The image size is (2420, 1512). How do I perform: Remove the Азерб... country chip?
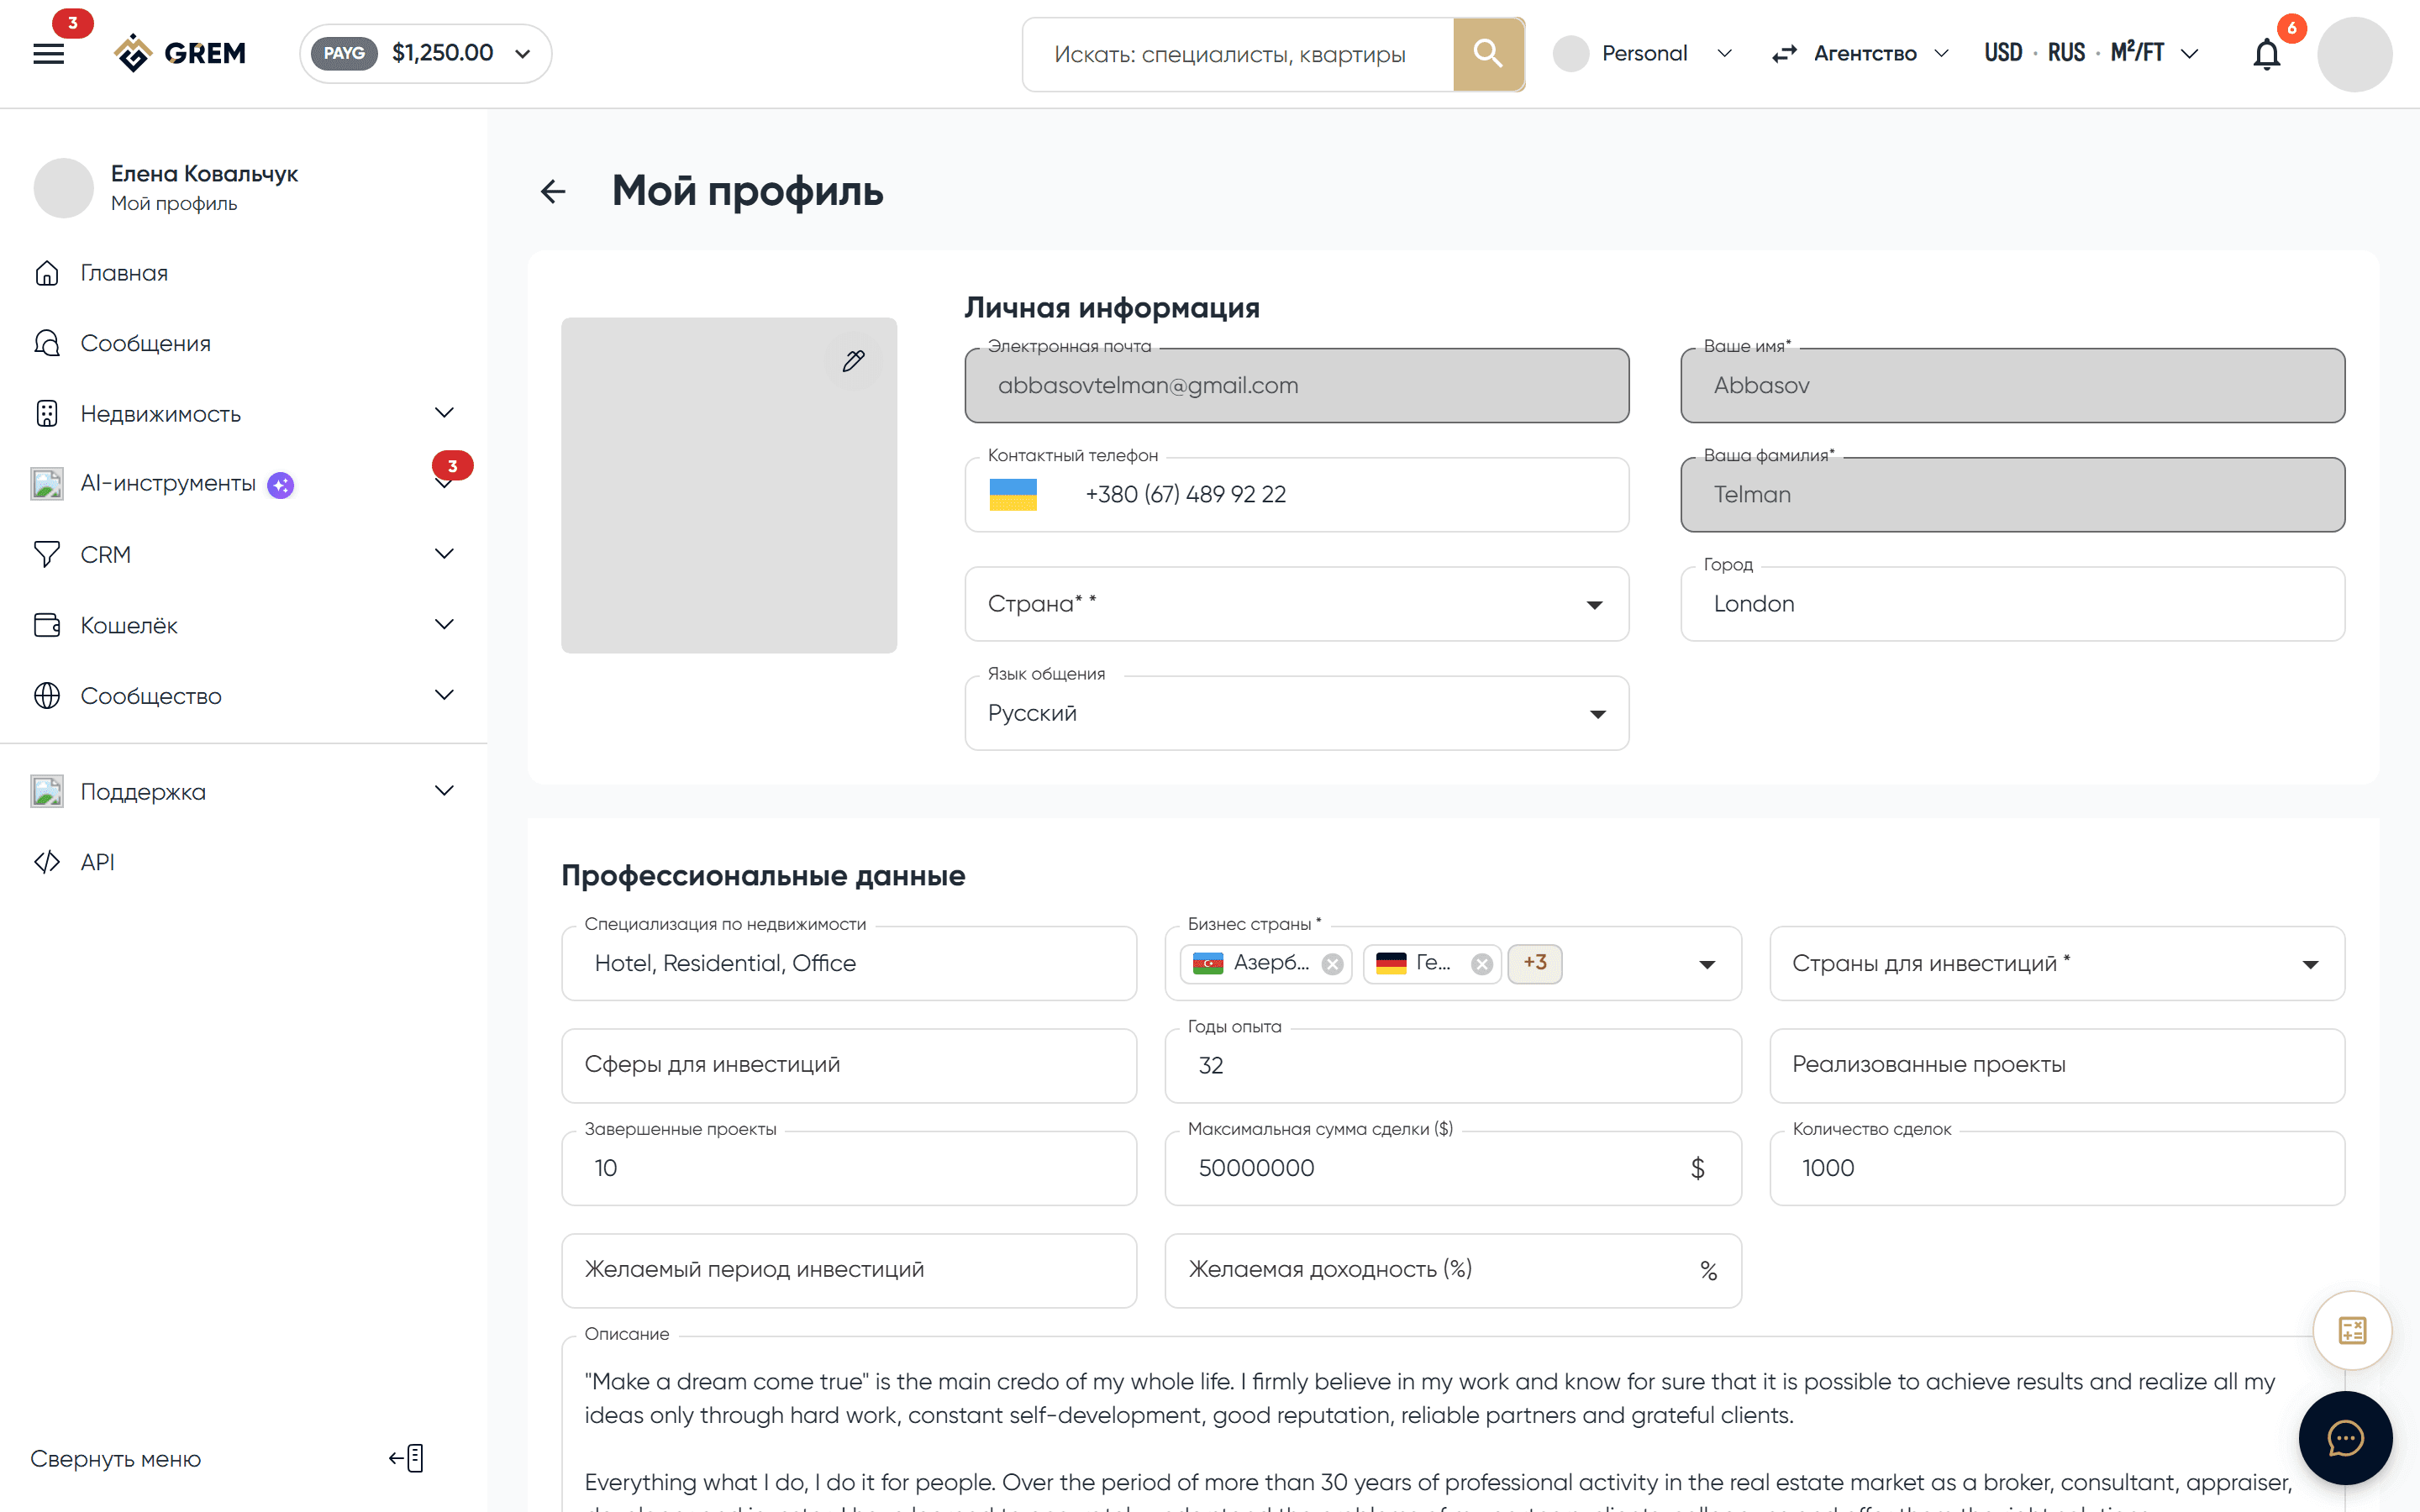pos(1332,964)
